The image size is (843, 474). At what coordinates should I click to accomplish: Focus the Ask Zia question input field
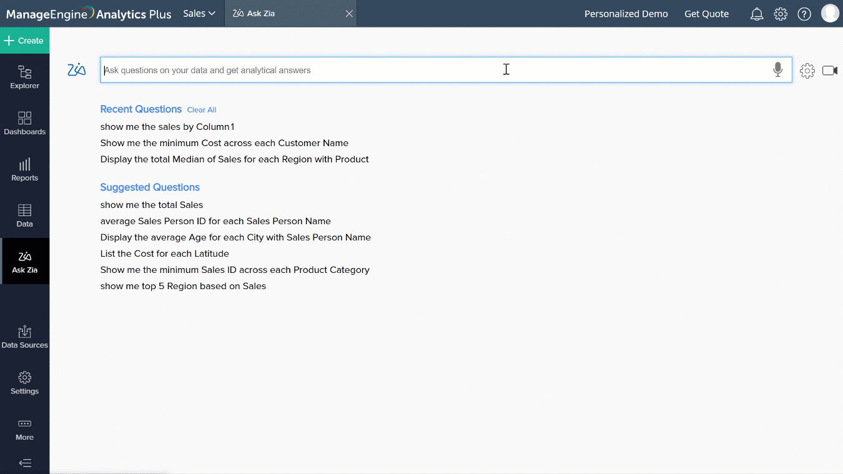pos(431,70)
